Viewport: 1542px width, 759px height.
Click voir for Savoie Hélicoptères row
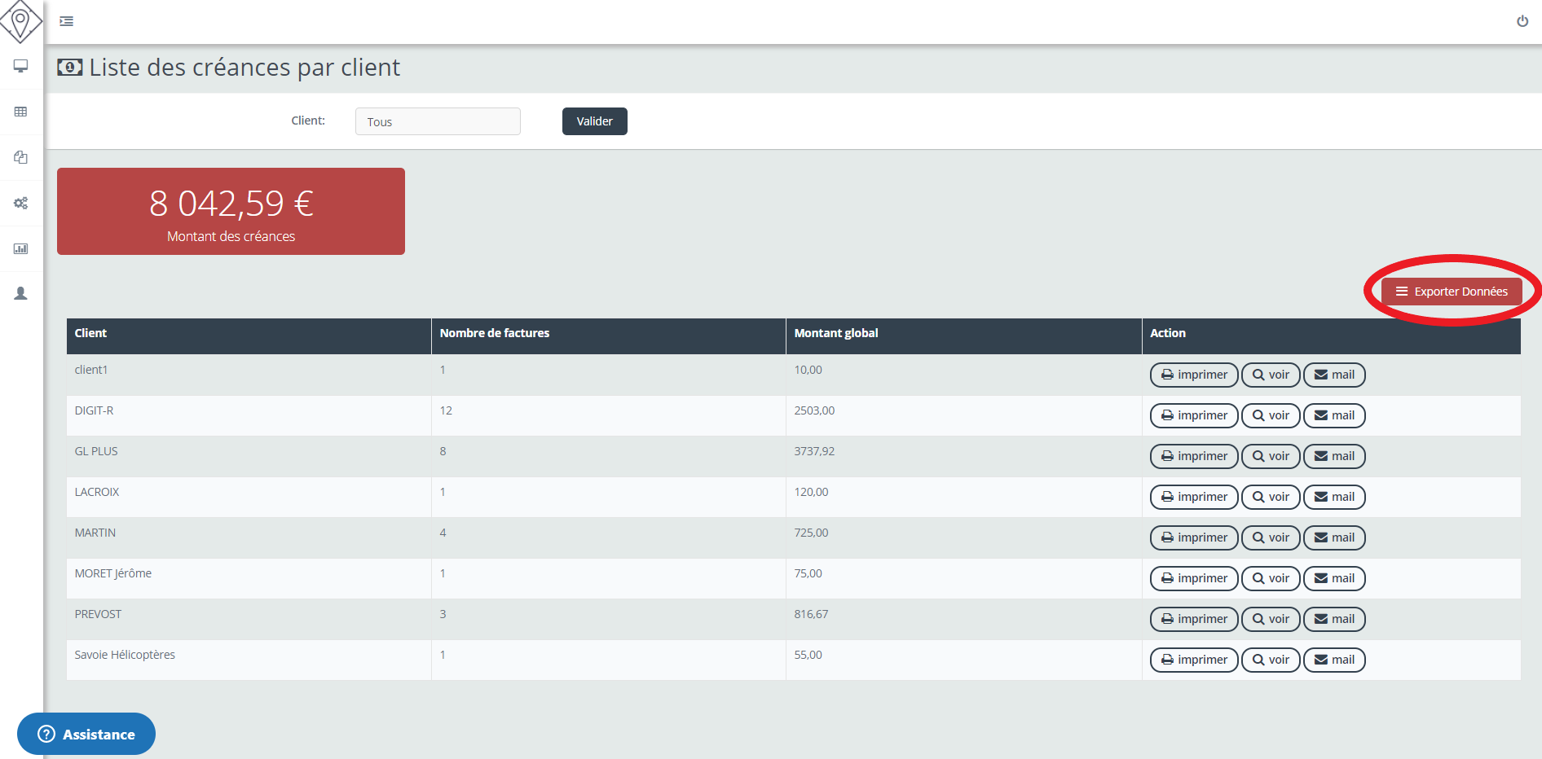click(x=1271, y=660)
